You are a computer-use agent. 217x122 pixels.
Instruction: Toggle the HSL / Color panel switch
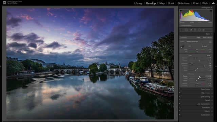pos(180,93)
